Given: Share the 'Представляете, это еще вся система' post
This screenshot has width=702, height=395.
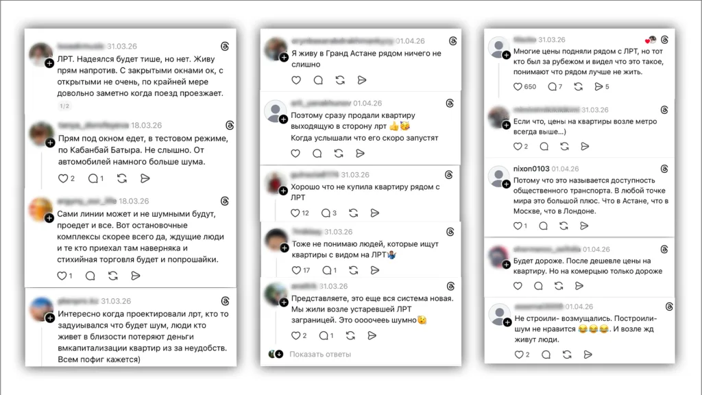Looking at the screenshot, I should (372, 335).
